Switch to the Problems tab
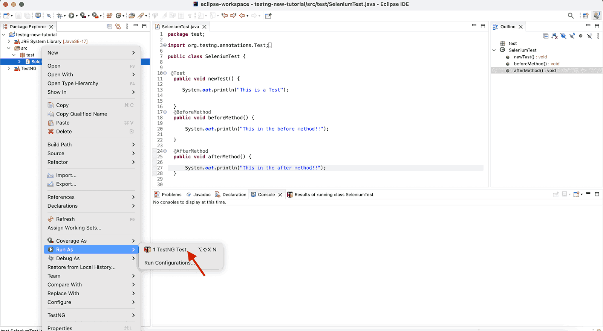This screenshot has height=331, width=603. click(x=168, y=194)
